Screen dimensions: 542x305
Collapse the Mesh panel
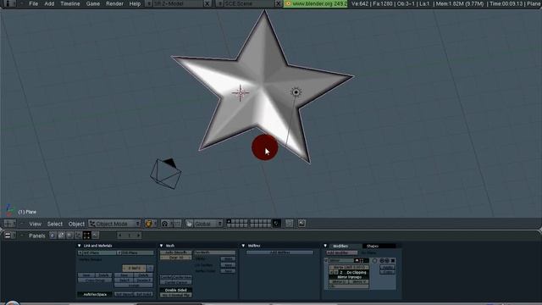click(161, 246)
